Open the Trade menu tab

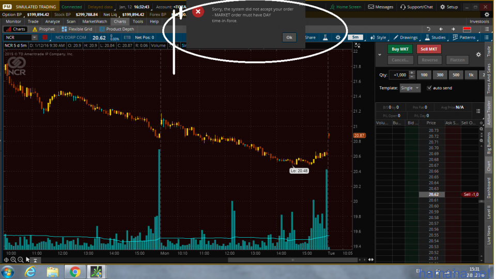tap(33, 22)
